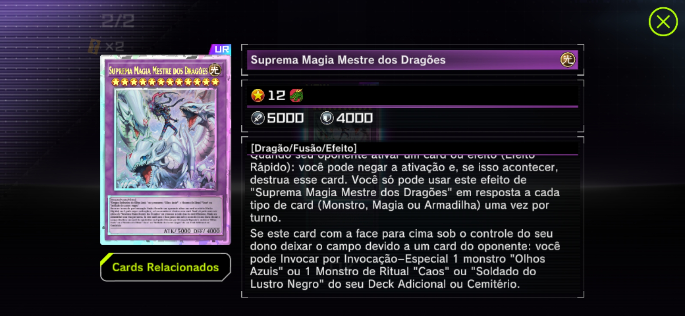Screen dimensions: 685x316
Task: Click the Suprema Magia Mestre dos Dragões title
Action: pos(348,60)
